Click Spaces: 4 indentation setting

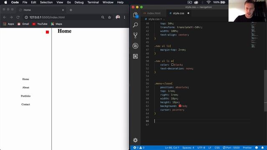click(x=188, y=147)
